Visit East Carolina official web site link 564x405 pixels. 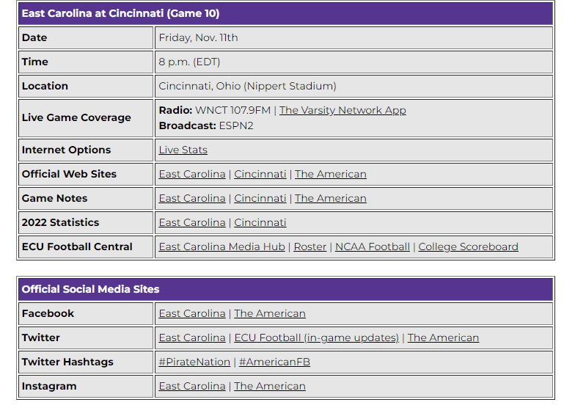(x=192, y=174)
